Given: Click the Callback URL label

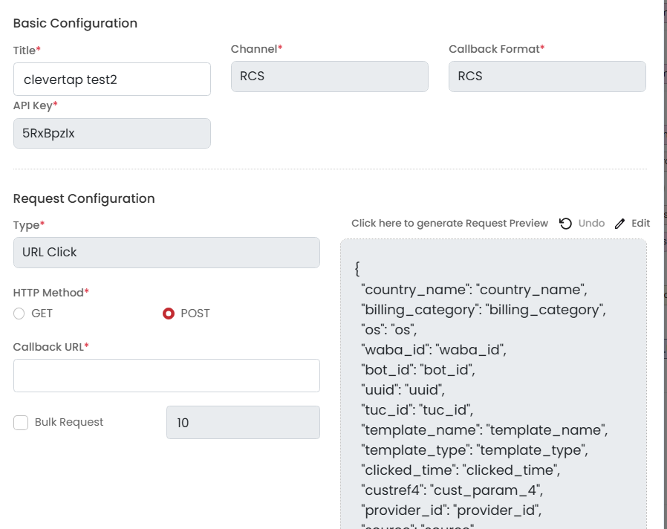Looking at the screenshot, I should 51,347.
